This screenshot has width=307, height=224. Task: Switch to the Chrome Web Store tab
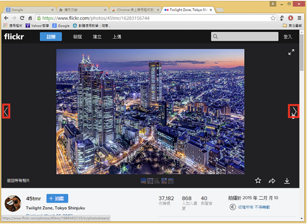point(135,10)
